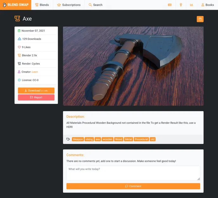Select the axe tag

98,139
